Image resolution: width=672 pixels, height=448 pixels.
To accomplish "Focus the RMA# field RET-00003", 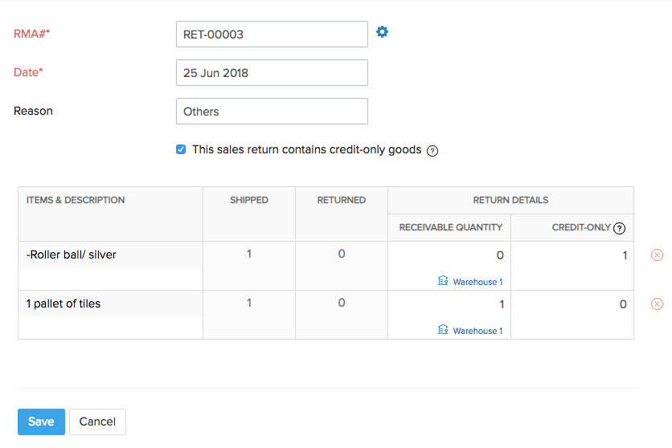I will 272,35.
